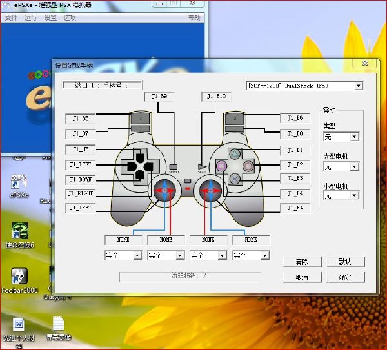Click the right analog stick on the controller
Screen dimensions: 387x350
pyautogui.click(x=210, y=190)
